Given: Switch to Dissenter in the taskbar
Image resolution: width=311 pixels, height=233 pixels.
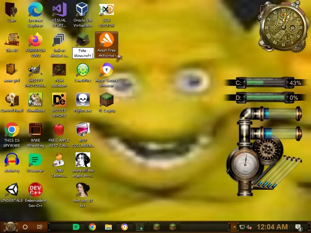Looking at the screenshot, I should click(76, 227).
